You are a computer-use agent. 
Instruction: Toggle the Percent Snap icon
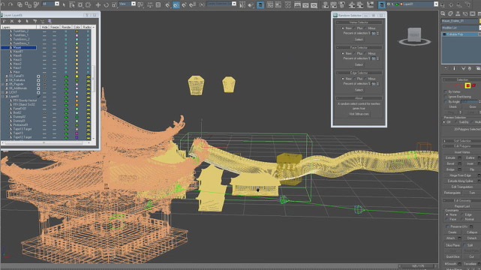pos(185,4)
